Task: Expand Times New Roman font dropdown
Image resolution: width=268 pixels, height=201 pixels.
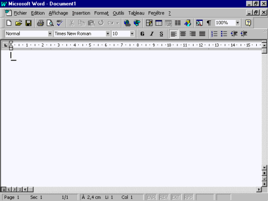Action: tap(108, 34)
